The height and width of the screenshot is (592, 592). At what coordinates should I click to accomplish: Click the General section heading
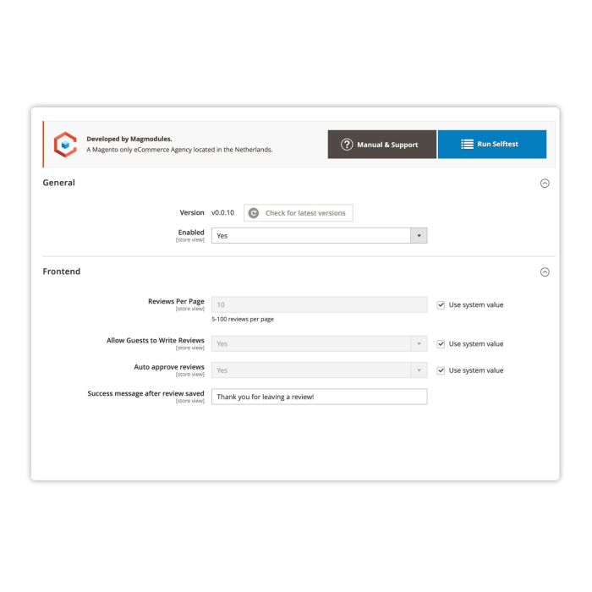click(x=59, y=183)
